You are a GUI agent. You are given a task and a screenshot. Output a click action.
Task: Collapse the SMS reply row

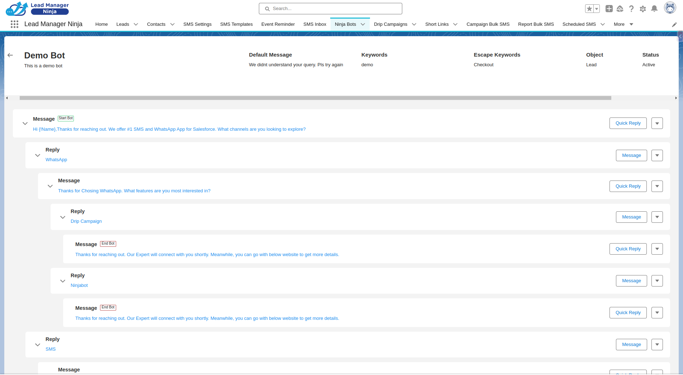(x=38, y=345)
